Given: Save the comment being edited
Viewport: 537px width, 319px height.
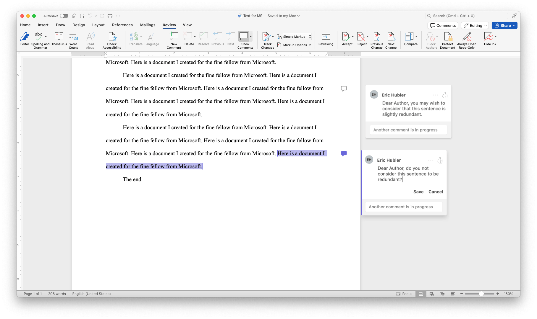Looking at the screenshot, I should (x=418, y=192).
